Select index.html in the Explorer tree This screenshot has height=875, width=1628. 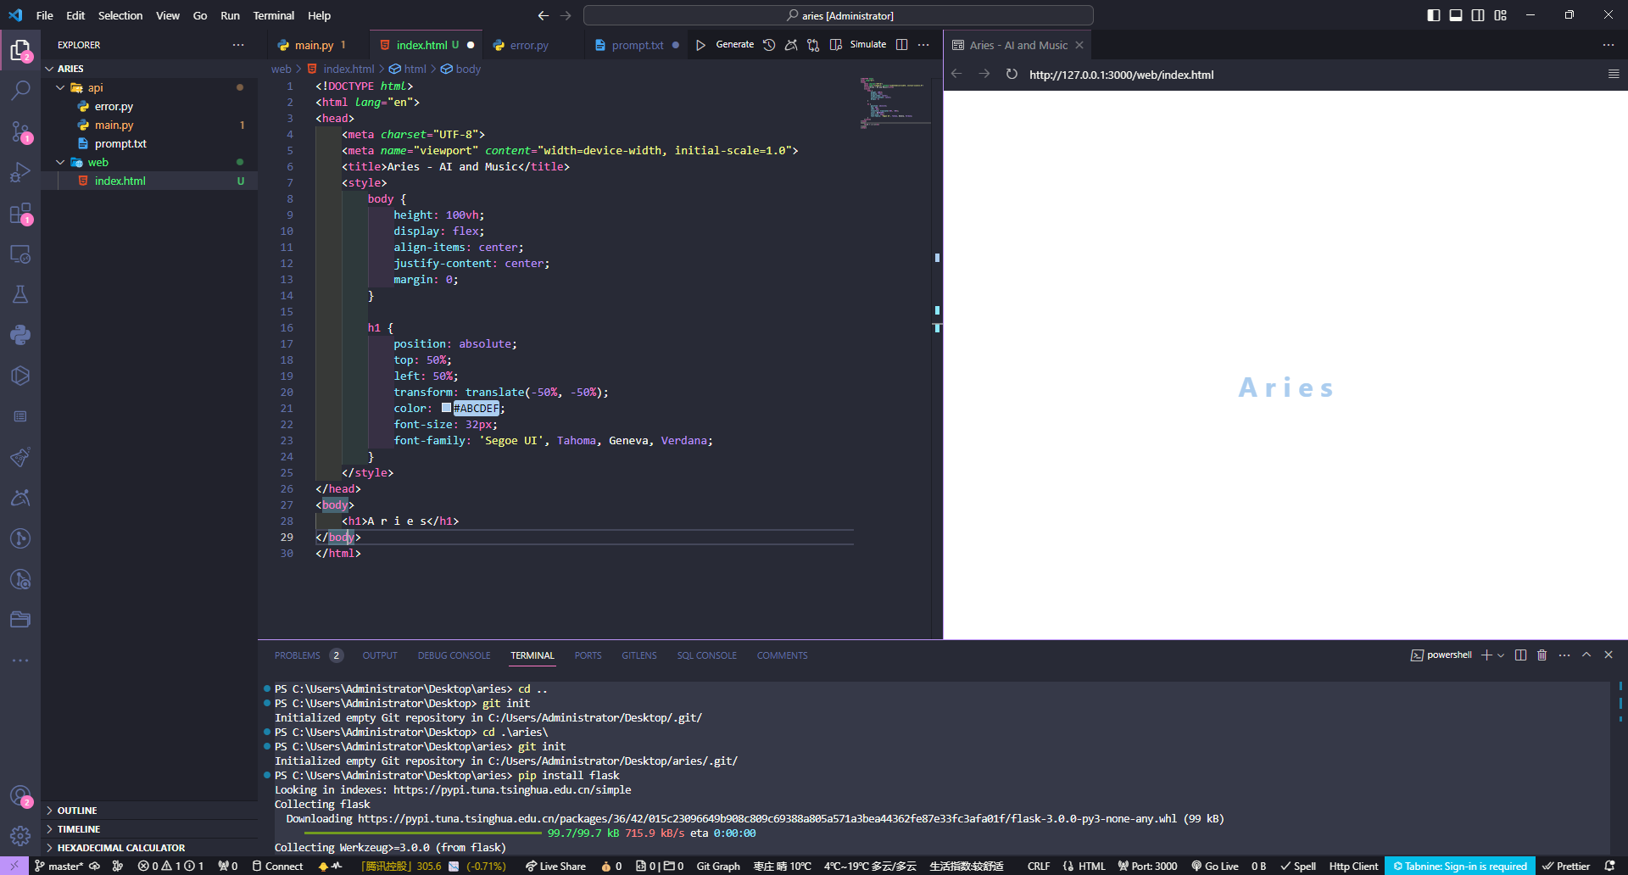click(x=149, y=181)
